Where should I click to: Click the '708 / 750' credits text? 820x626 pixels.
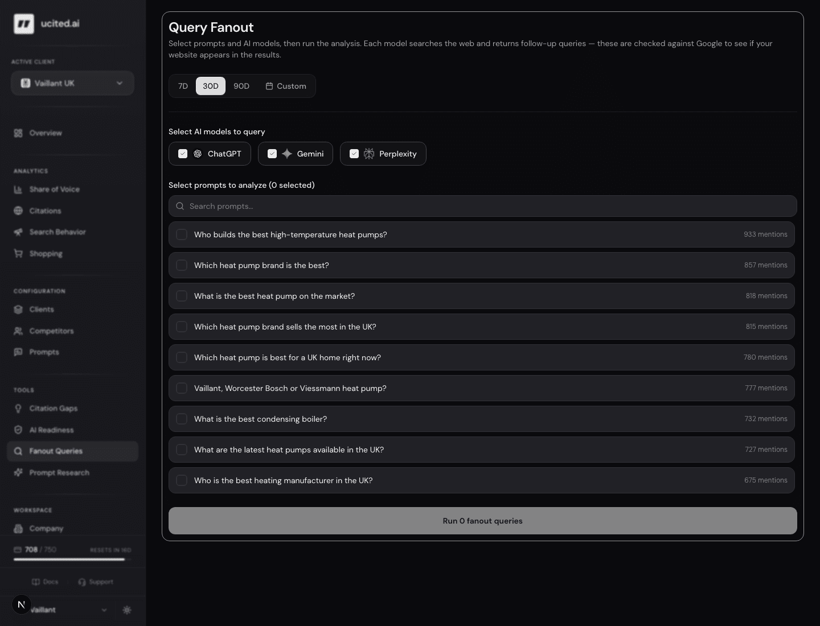tap(40, 550)
